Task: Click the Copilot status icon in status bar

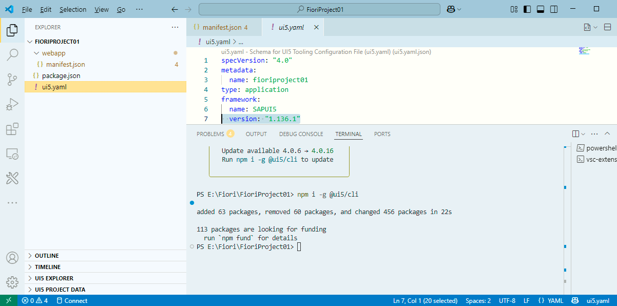Action: (x=575, y=300)
